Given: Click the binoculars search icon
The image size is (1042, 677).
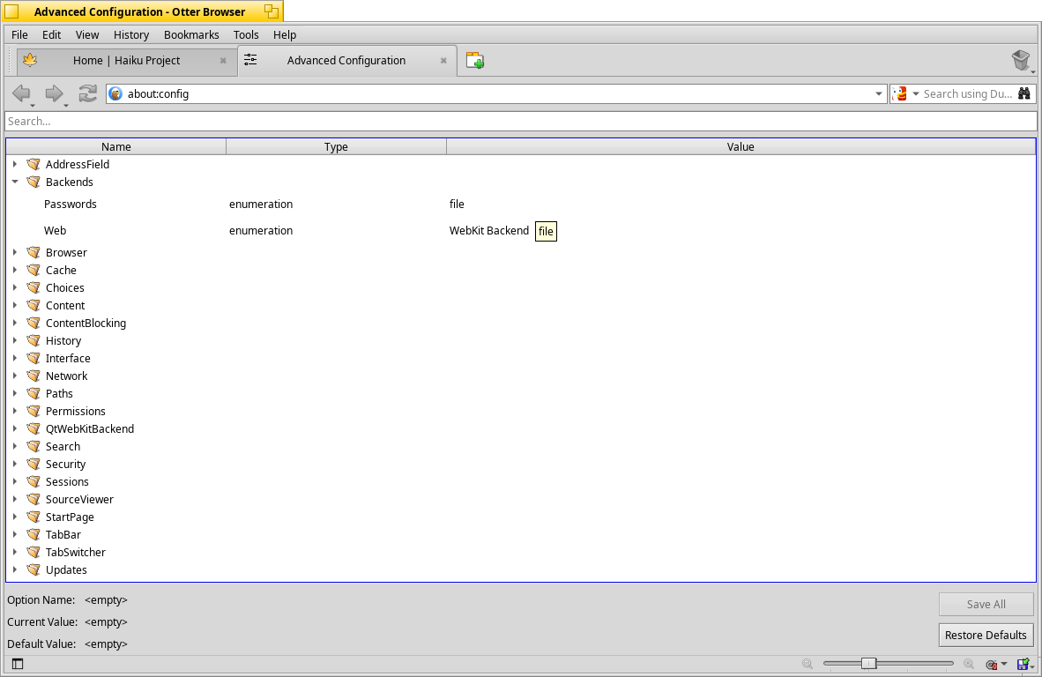Looking at the screenshot, I should pyautogui.click(x=1024, y=93).
